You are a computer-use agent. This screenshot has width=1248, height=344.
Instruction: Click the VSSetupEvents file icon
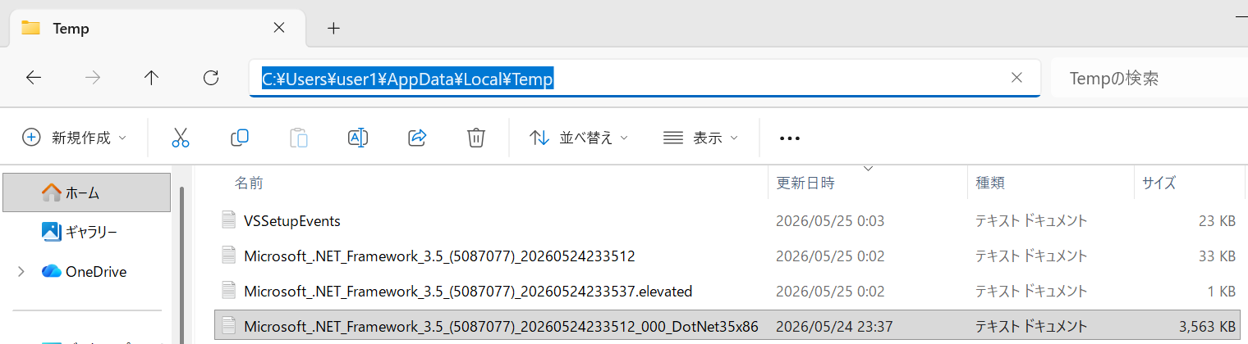click(228, 220)
